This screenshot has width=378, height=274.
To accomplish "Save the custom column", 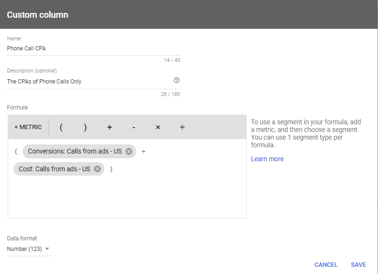I will (358, 264).
